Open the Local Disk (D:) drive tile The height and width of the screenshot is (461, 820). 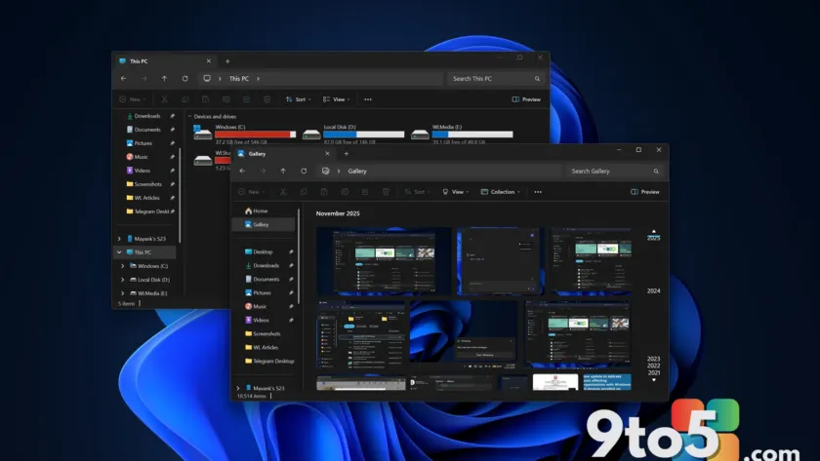click(353, 134)
